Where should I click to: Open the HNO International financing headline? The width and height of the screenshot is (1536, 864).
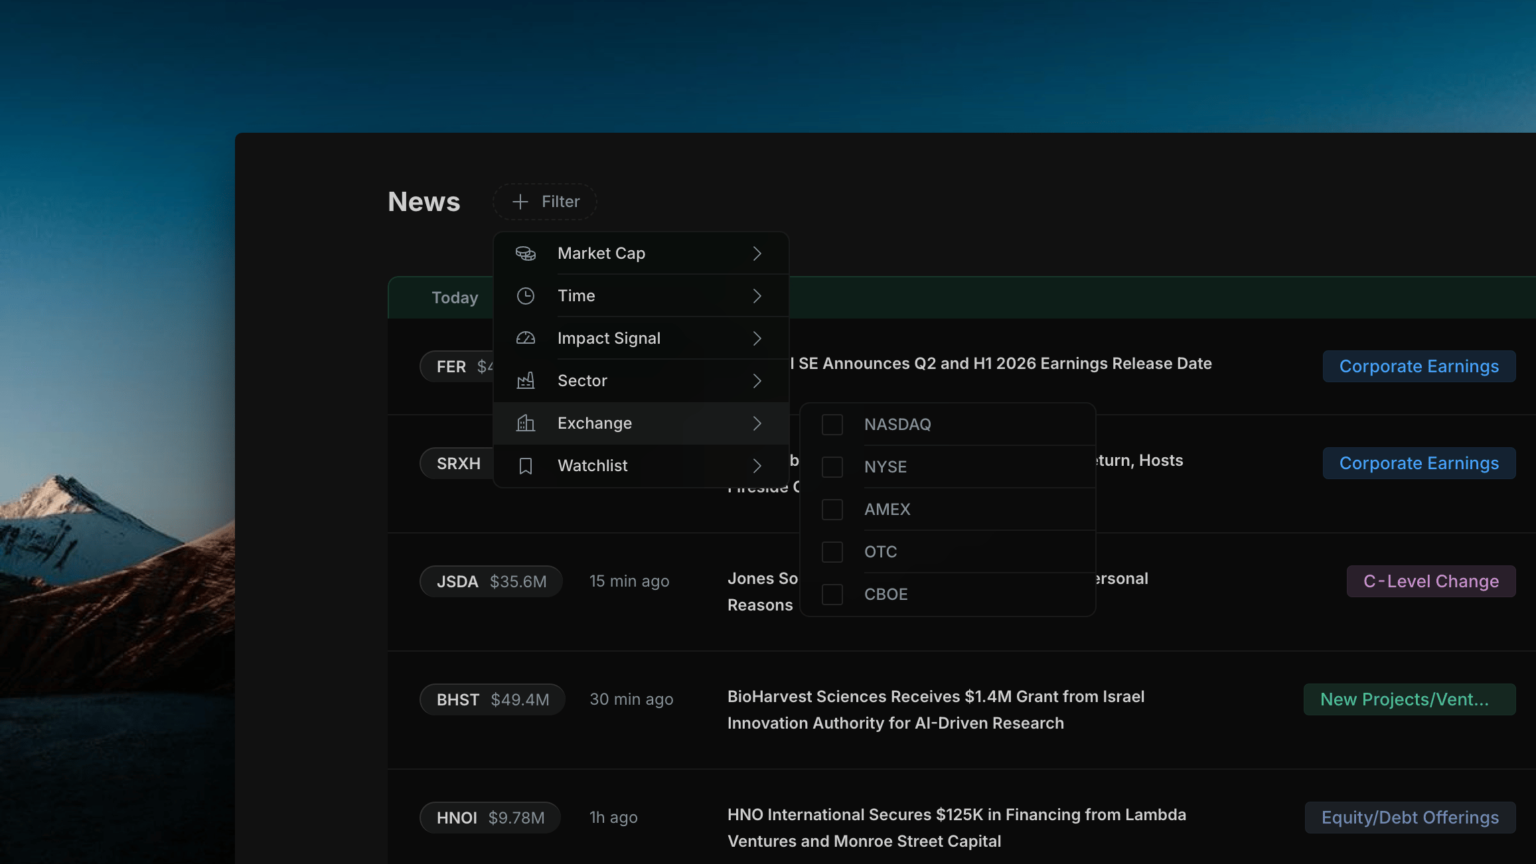coord(957,828)
